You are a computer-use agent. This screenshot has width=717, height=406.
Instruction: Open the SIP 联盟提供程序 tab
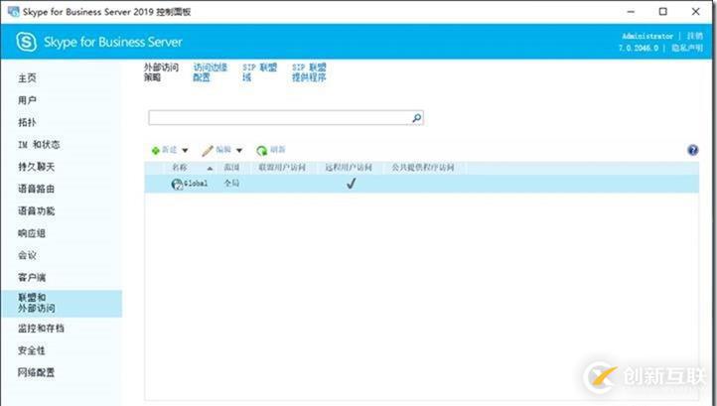coord(309,72)
